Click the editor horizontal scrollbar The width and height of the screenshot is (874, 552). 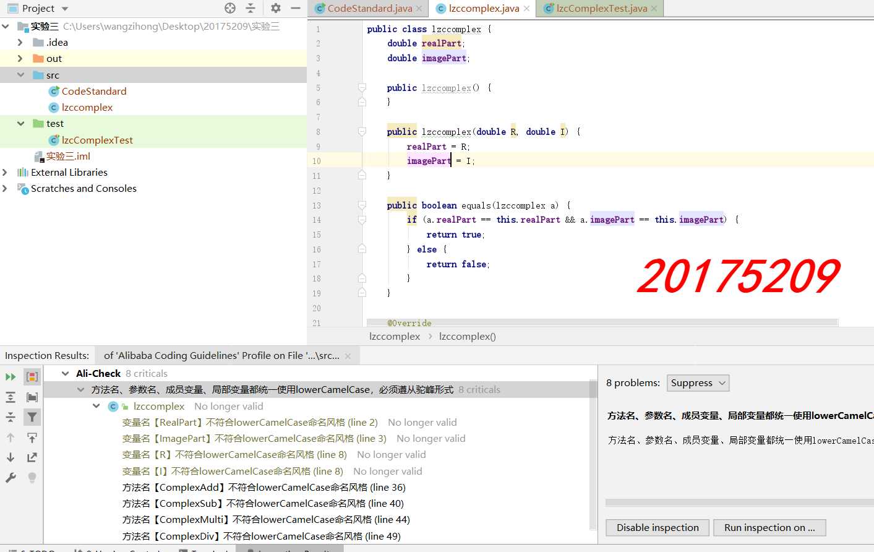pos(602,323)
